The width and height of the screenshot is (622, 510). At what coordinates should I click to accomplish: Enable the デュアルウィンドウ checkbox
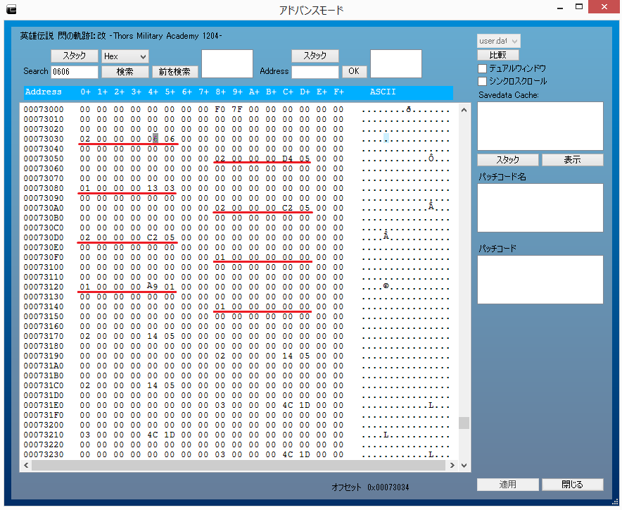pos(483,68)
